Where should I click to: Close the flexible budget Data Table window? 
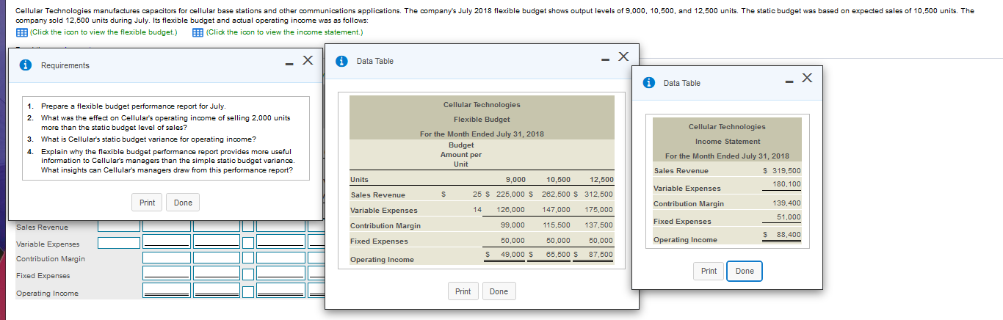pos(623,57)
